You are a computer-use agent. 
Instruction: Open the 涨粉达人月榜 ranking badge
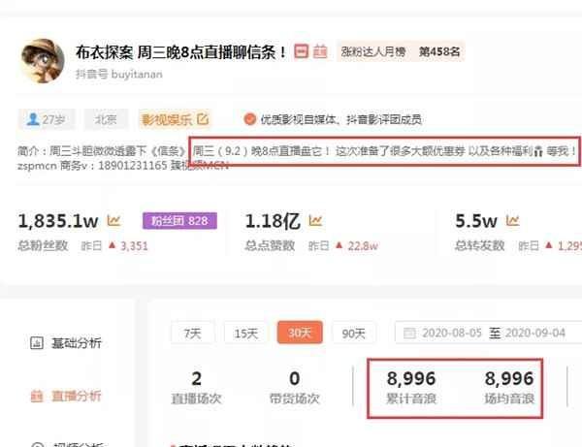pos(401,51)
